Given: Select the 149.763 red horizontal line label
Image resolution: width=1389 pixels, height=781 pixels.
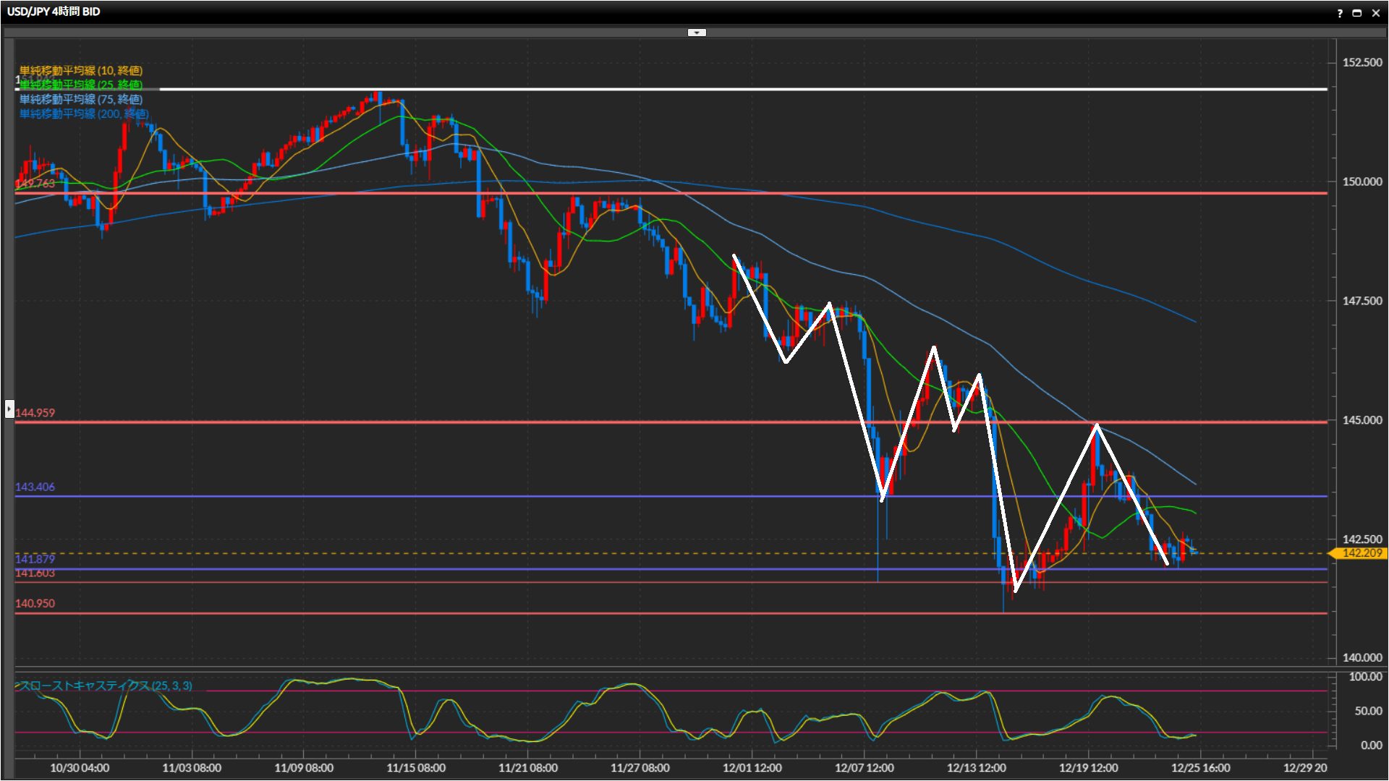Looking at the screenshot, I should click(35, 184).
